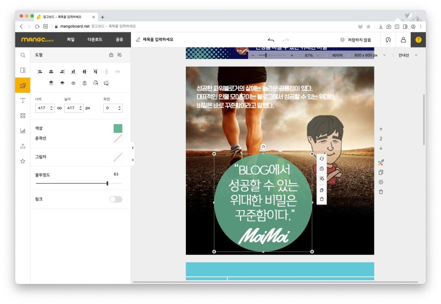
Task: Select the eyedropper icon on the right toolbar
Action: pos(381,162)
